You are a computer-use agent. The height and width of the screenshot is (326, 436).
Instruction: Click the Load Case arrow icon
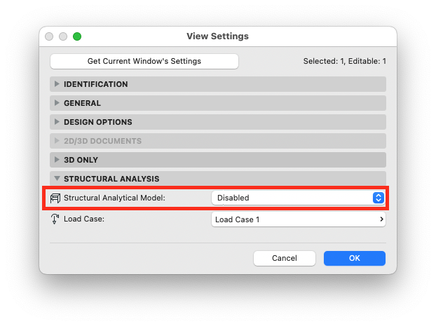55,219
